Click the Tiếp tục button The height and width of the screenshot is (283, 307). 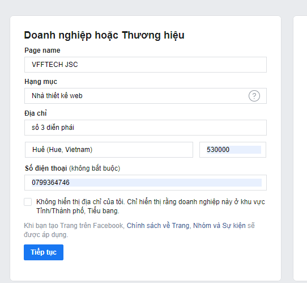point(44,252)
